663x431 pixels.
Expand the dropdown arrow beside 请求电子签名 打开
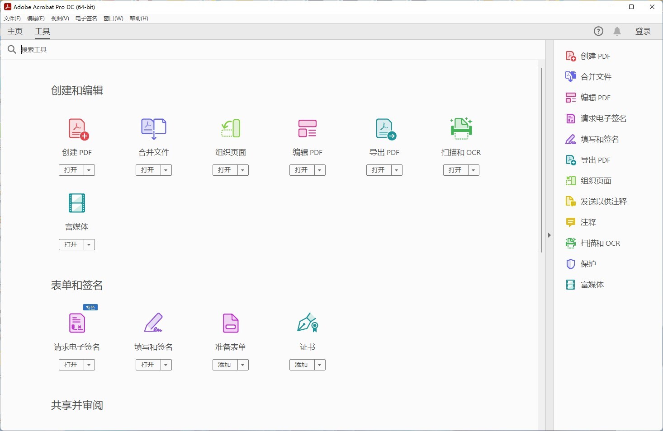point(89,365)
